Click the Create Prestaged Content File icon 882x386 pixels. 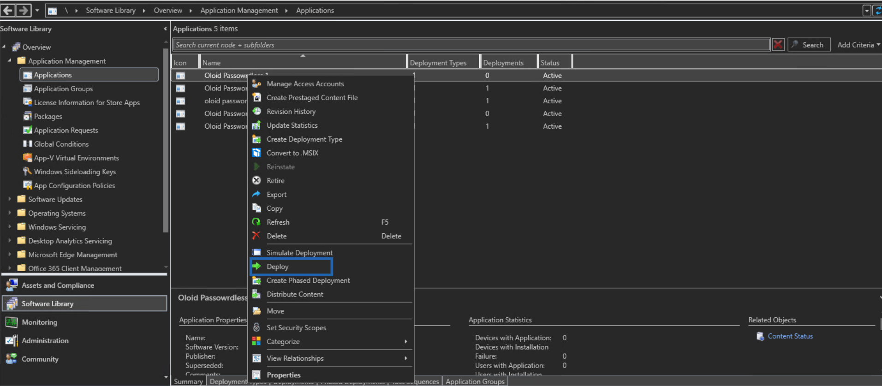pos(256,97)
